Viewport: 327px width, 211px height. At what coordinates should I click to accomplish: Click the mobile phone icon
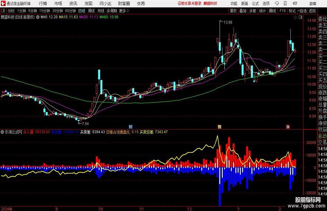click(285, 3)
